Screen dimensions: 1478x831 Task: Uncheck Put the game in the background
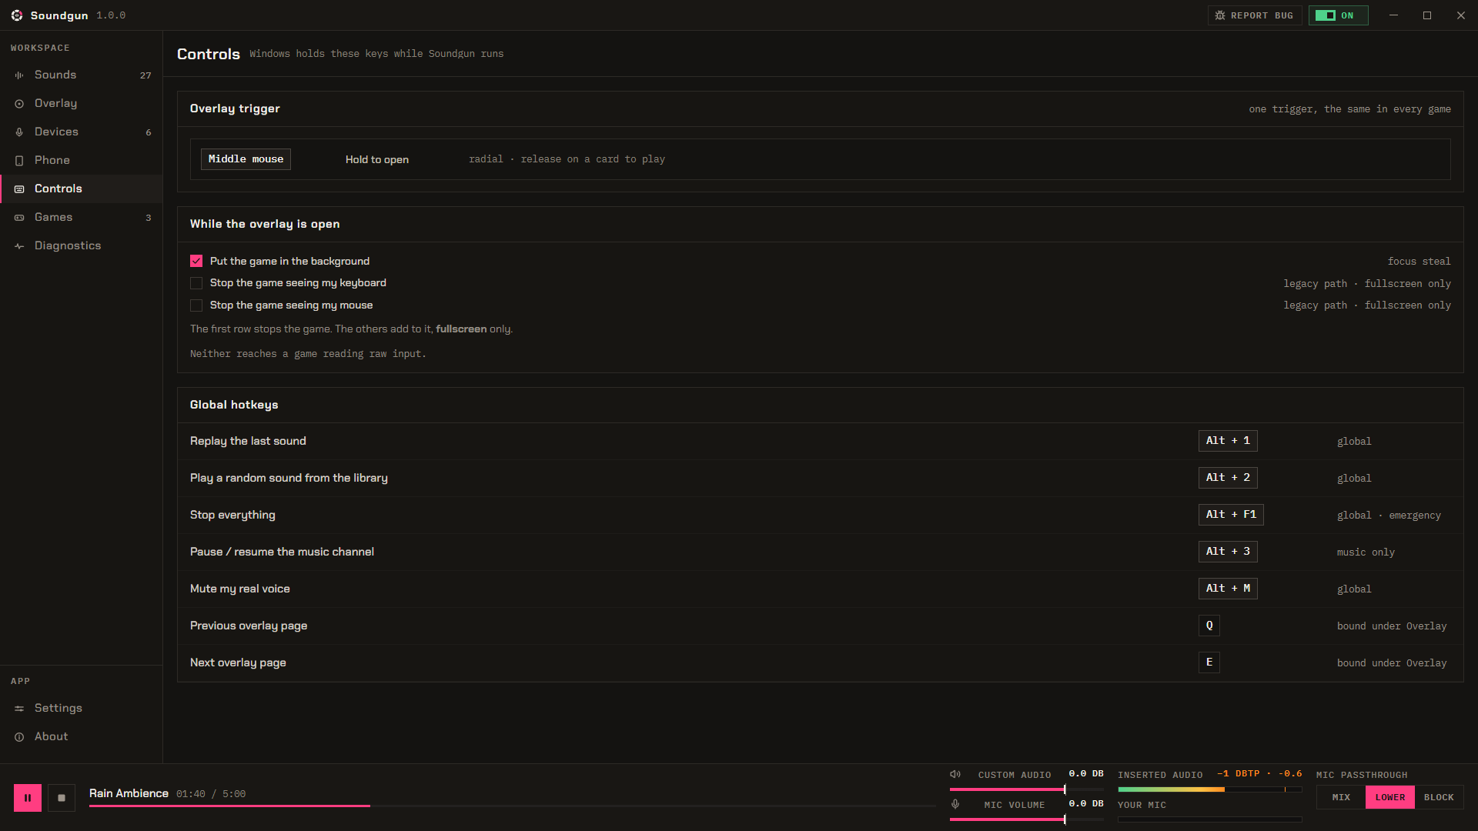(196, 261)
